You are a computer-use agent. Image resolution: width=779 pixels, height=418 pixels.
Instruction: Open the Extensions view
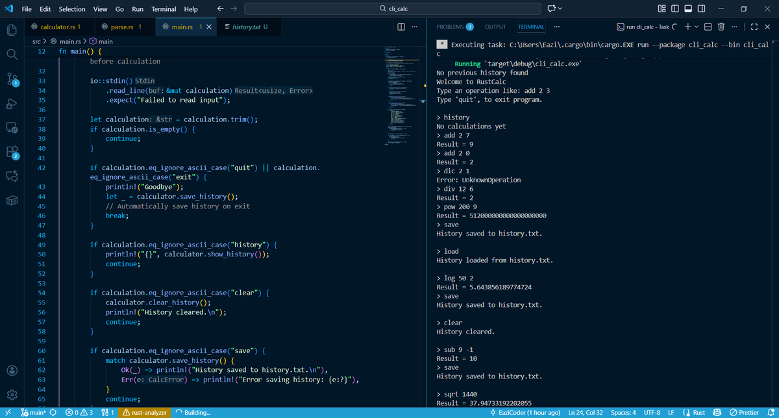11,151
